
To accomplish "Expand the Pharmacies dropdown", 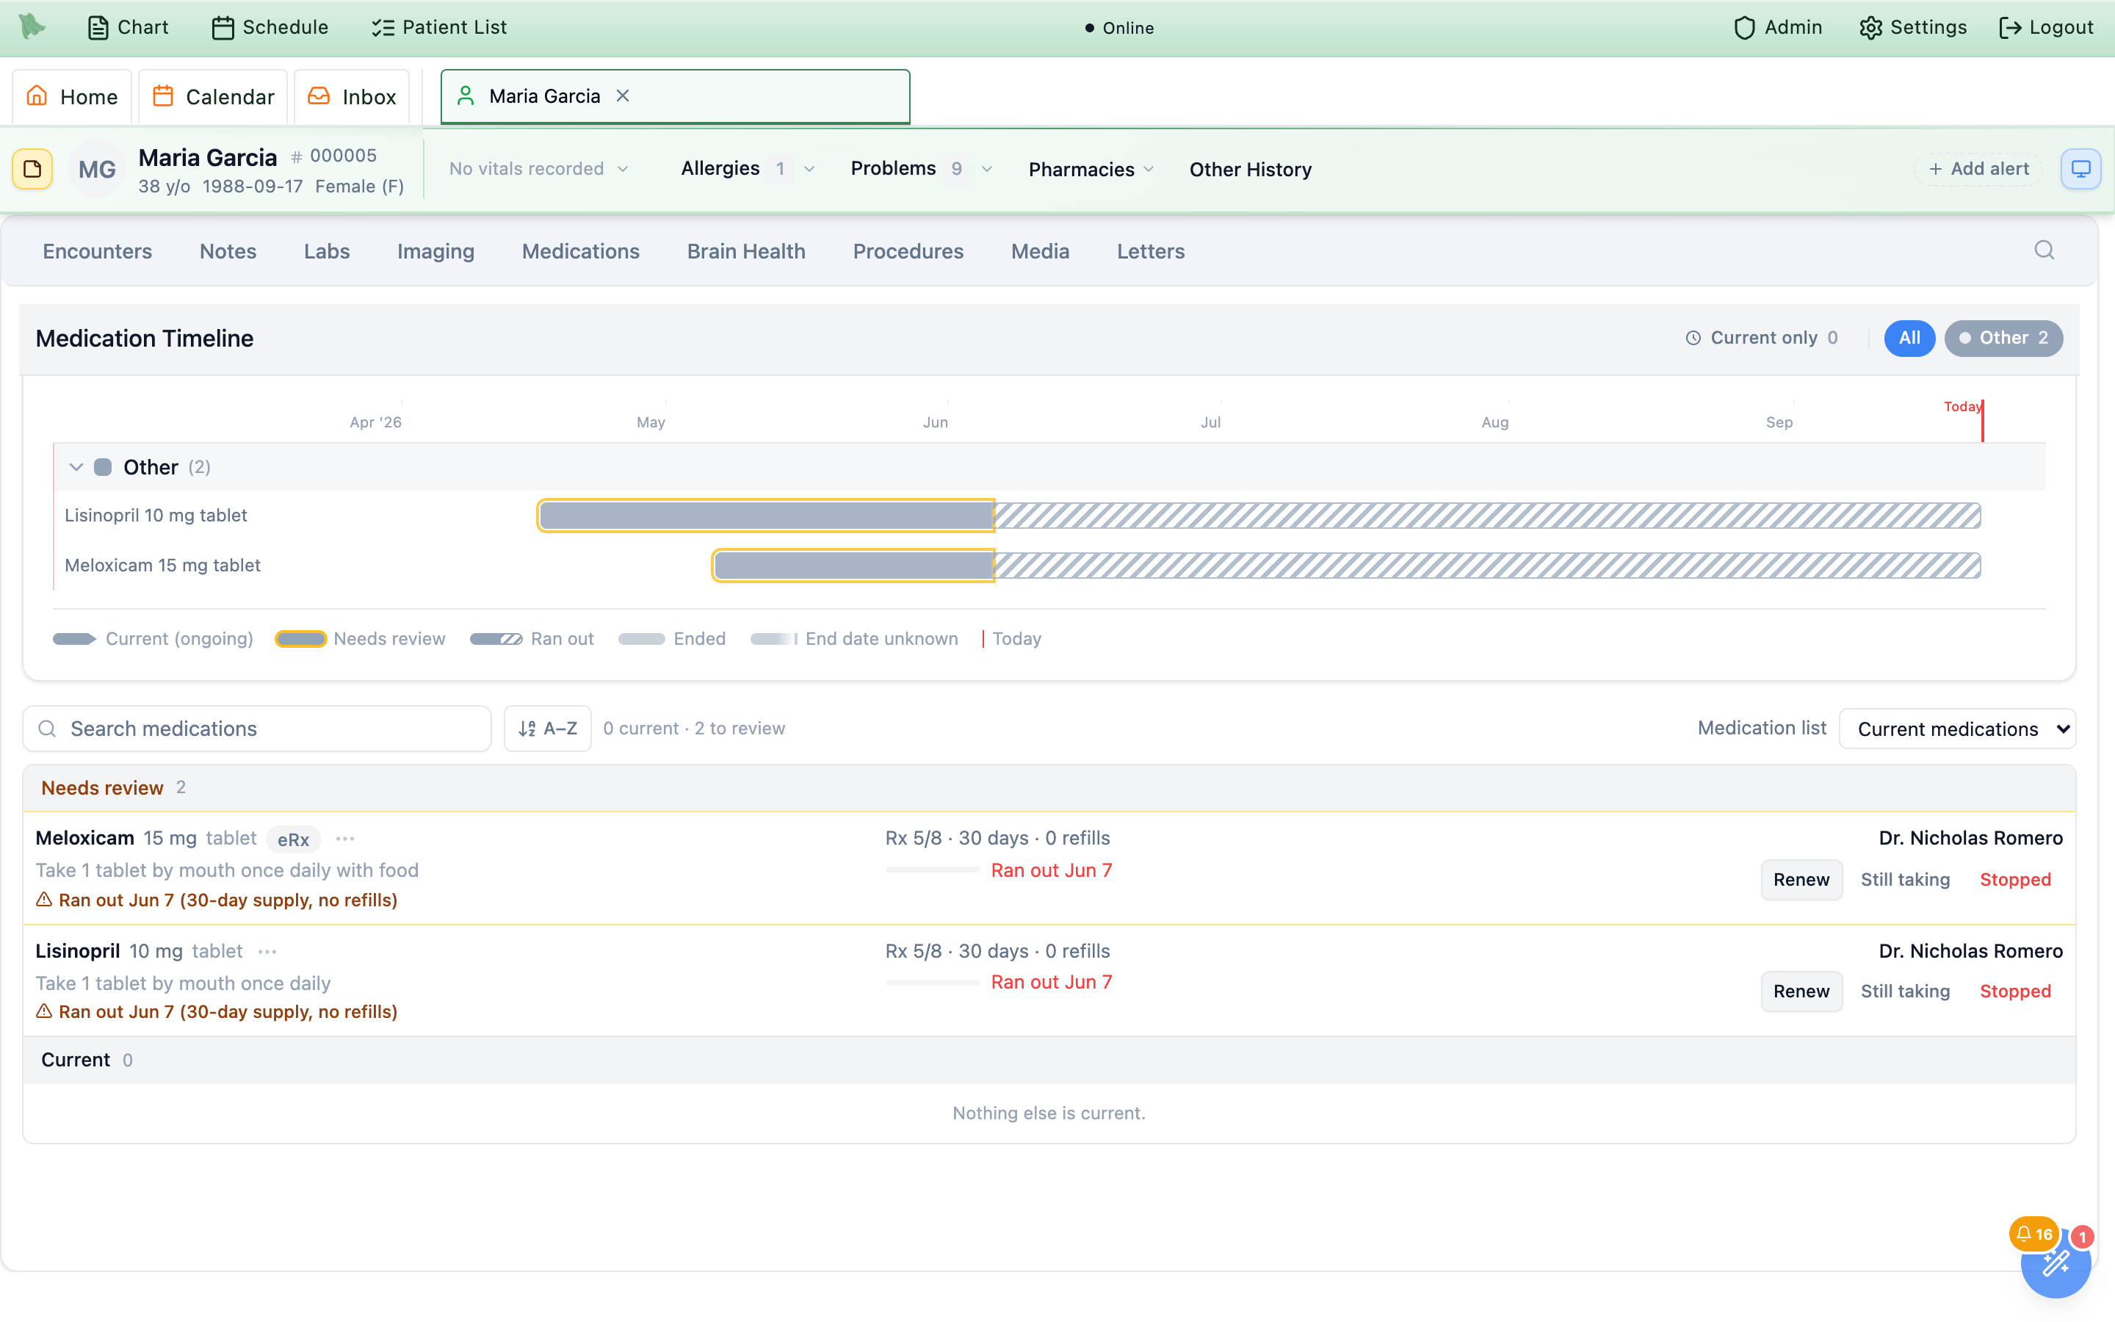I will click(1091, 169).
